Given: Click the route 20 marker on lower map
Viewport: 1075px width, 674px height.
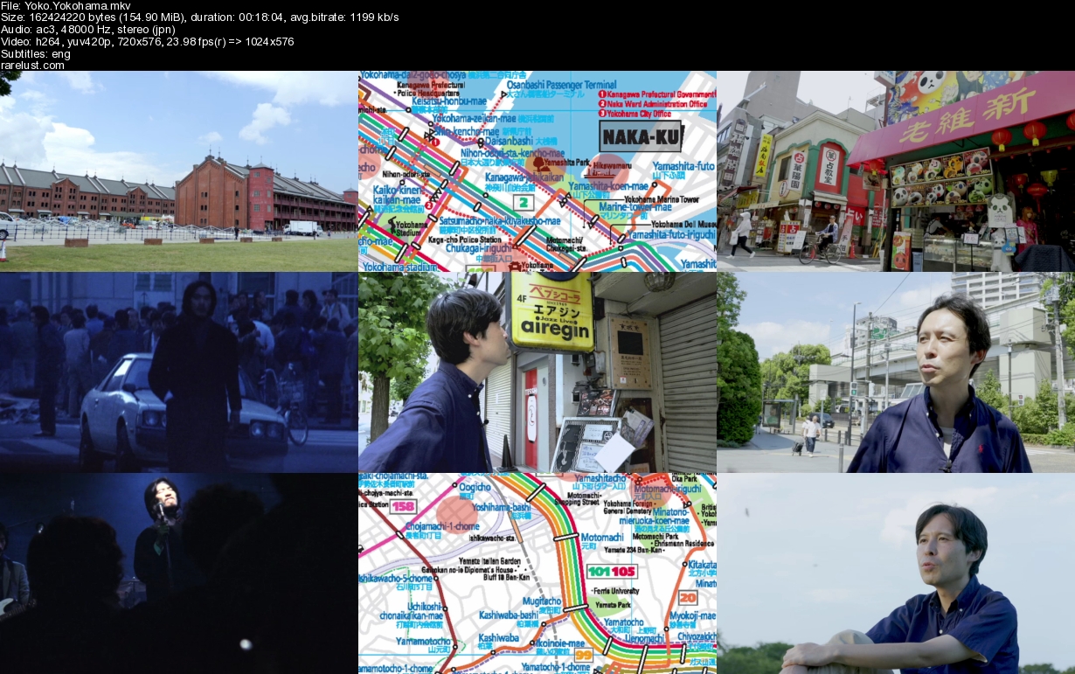Looking at the screenshot, I should 687,598.
